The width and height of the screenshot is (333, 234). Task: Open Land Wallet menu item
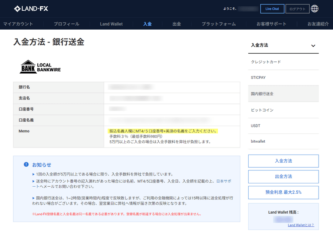[x=111, y=24]
